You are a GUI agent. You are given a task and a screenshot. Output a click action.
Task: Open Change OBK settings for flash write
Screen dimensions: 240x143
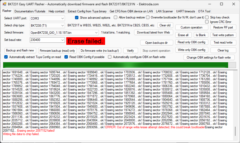point(209,58)
